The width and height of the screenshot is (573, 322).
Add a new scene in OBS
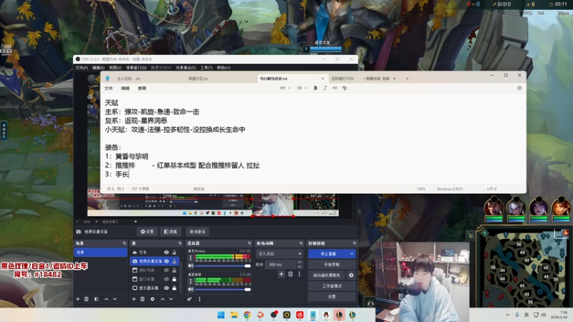78,299
